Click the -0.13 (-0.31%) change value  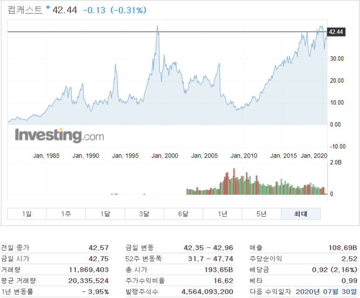point(115,10)
